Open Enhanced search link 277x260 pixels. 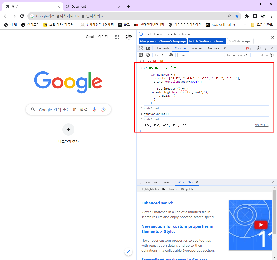click(x=157, y=203)
